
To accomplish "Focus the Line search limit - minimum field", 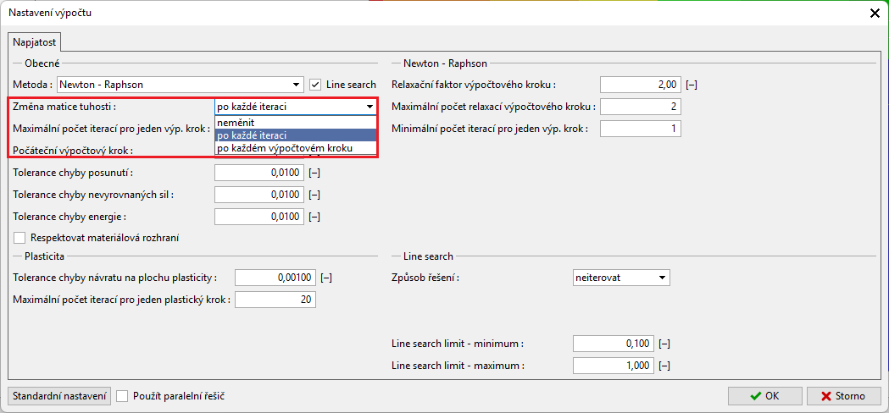I will 613,344.
